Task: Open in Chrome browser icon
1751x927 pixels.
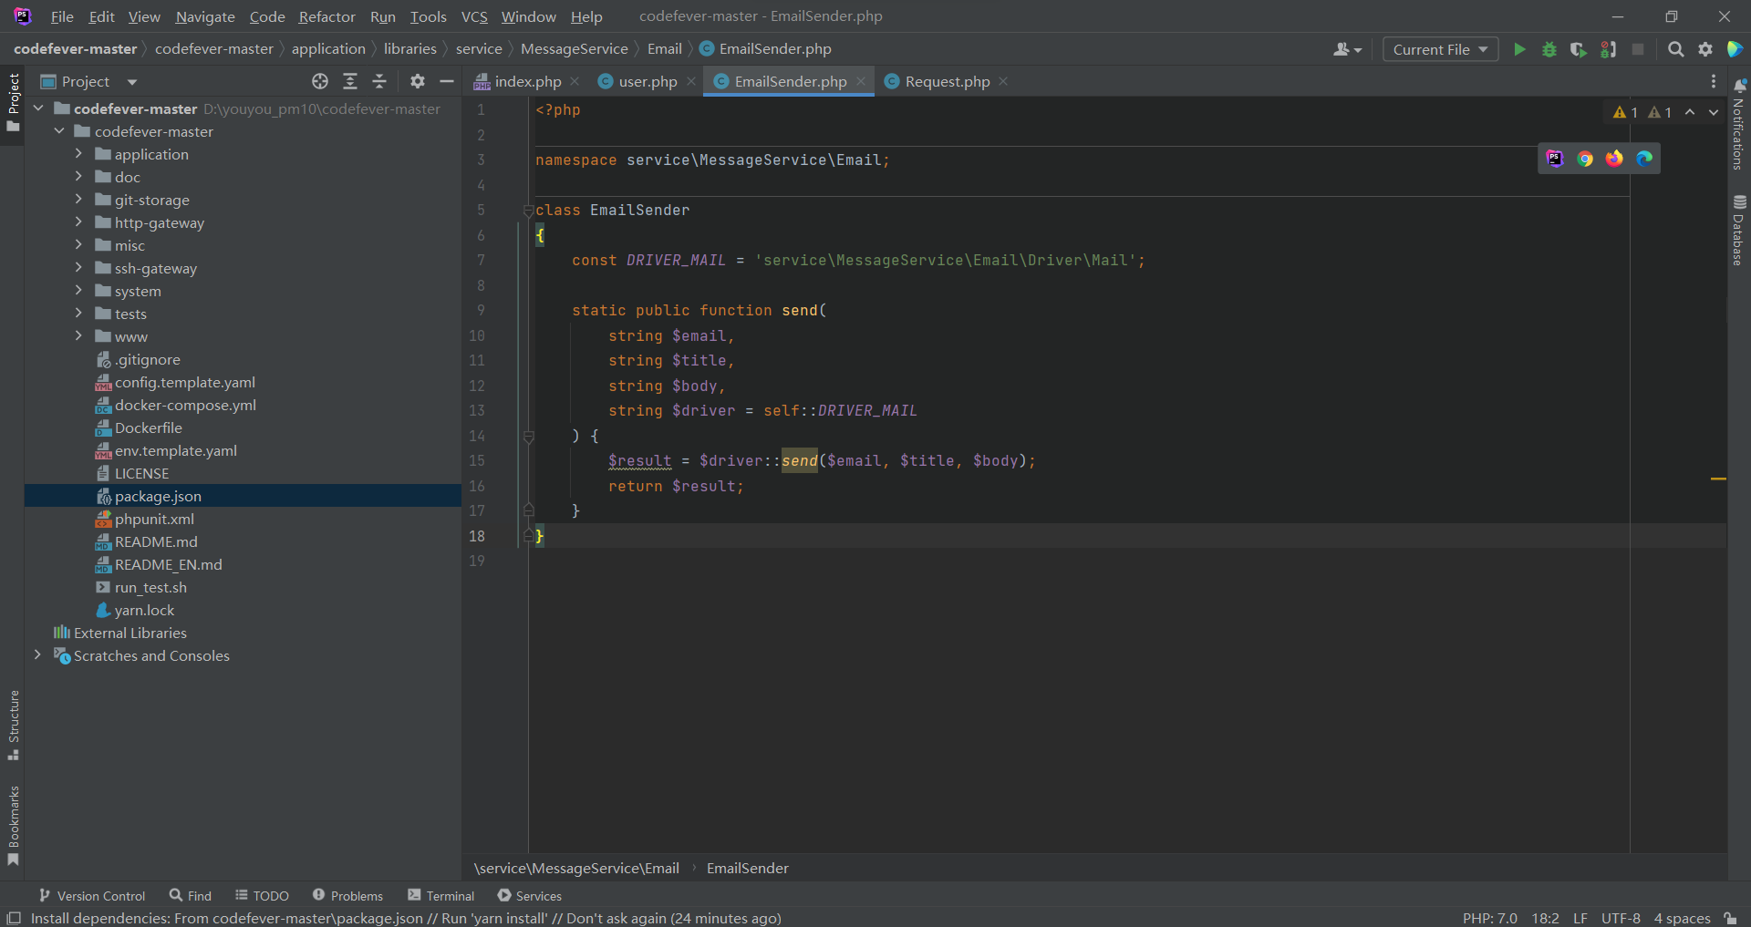Action: (x=1585, y=159)
